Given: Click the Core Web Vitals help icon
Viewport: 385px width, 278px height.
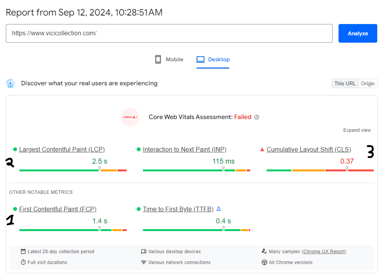Looking at the screenshot, I should [x=257, y=117].
